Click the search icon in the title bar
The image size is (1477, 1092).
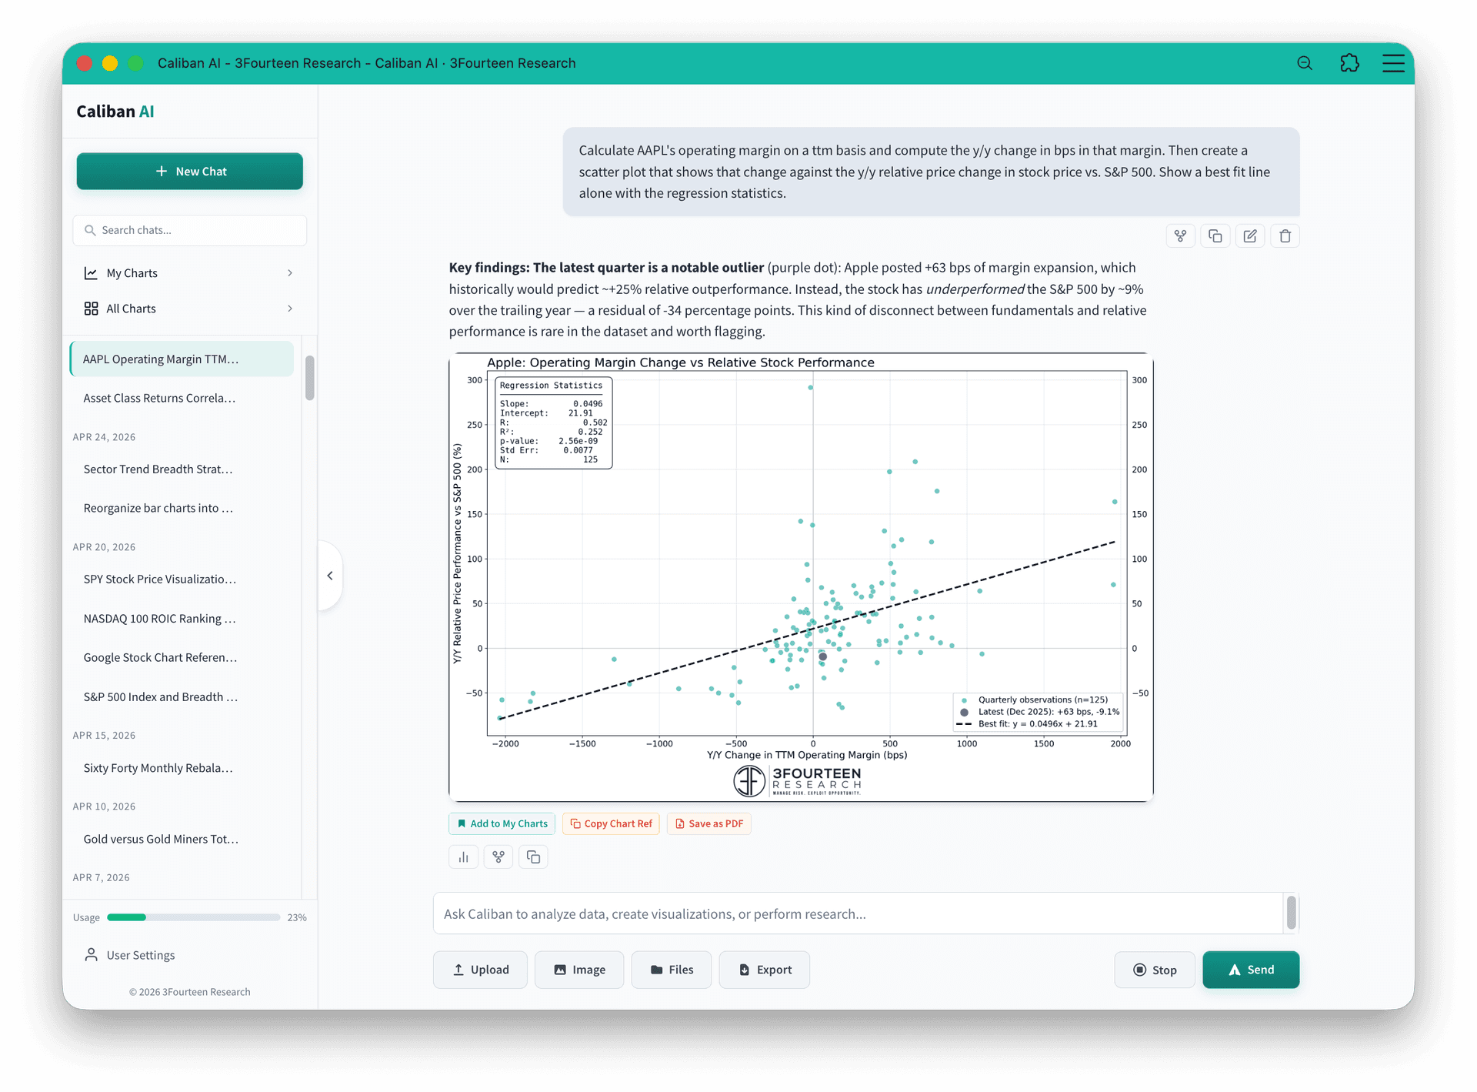1305,63
